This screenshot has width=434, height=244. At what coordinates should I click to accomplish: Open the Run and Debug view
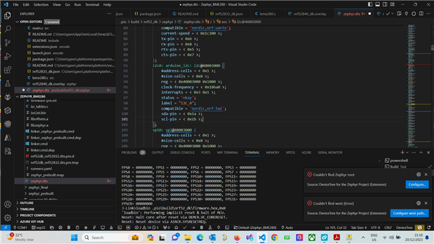pos(7,56)
